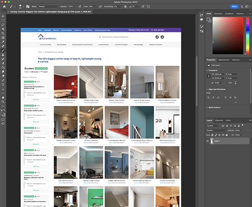The height and width of the screenshot is (207, 252).
Task: Open the workspace switcher icon
Action: (x=247, y=7)
